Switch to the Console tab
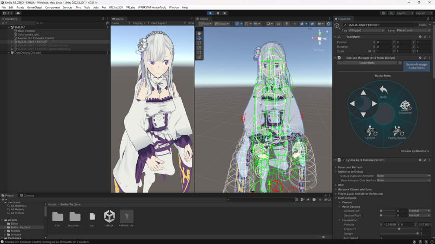 pyautogui.click(x=27, y=195)
